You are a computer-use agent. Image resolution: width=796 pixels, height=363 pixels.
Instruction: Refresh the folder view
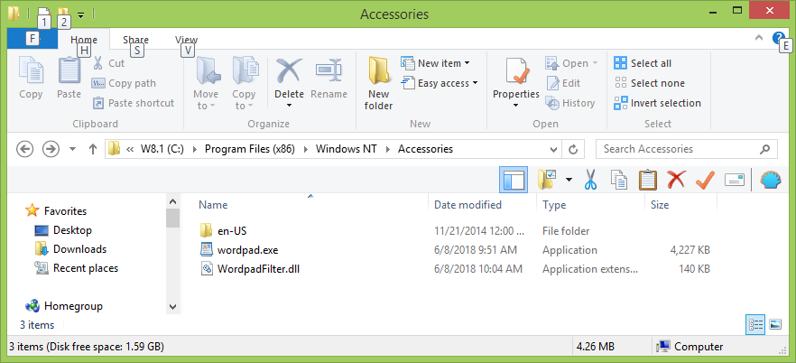pos(573,149)
